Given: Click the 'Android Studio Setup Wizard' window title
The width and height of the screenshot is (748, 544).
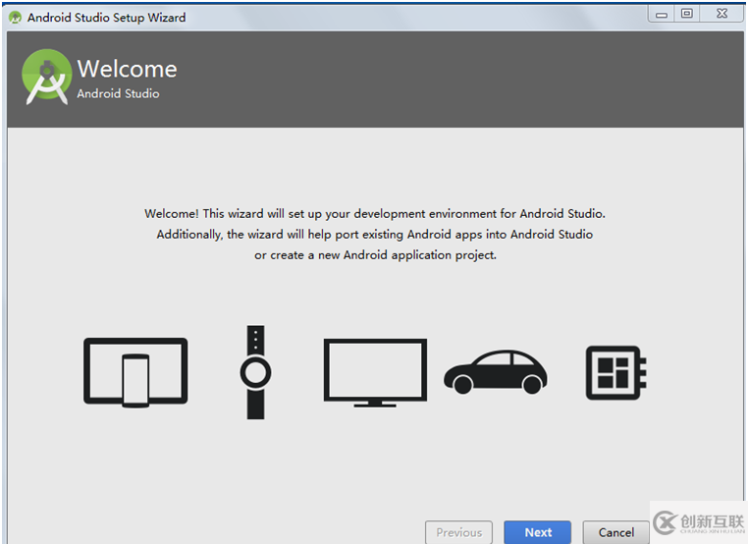Looking at the screenshot, I should [106, 18].
